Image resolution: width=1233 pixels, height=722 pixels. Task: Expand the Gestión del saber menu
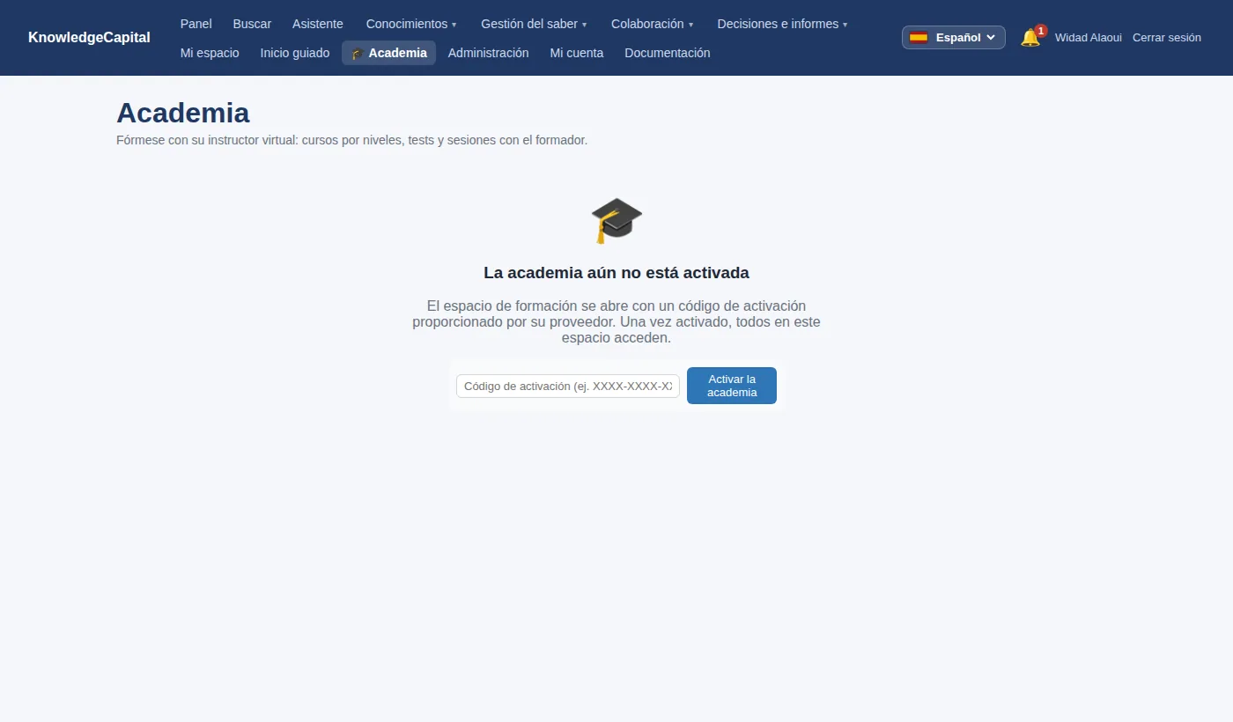[x=534, y=24]
